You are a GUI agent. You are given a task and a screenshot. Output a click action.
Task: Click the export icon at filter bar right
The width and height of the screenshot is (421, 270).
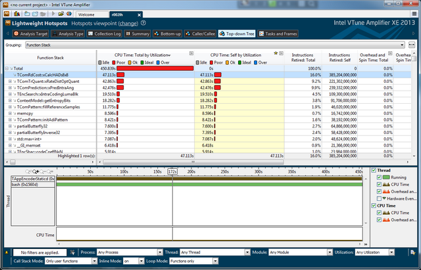413,252
